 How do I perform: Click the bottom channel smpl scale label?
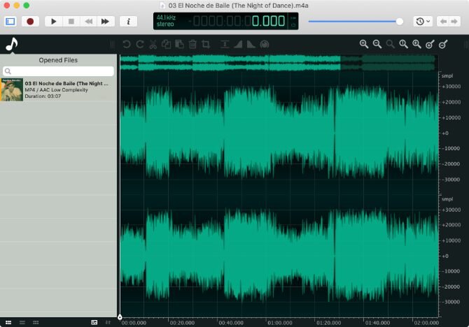447,199
